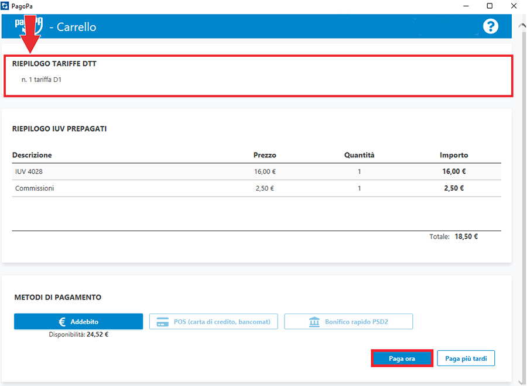Click the Prezzo column header
Viewport: 527px width, 386px height.
point(265,155)
